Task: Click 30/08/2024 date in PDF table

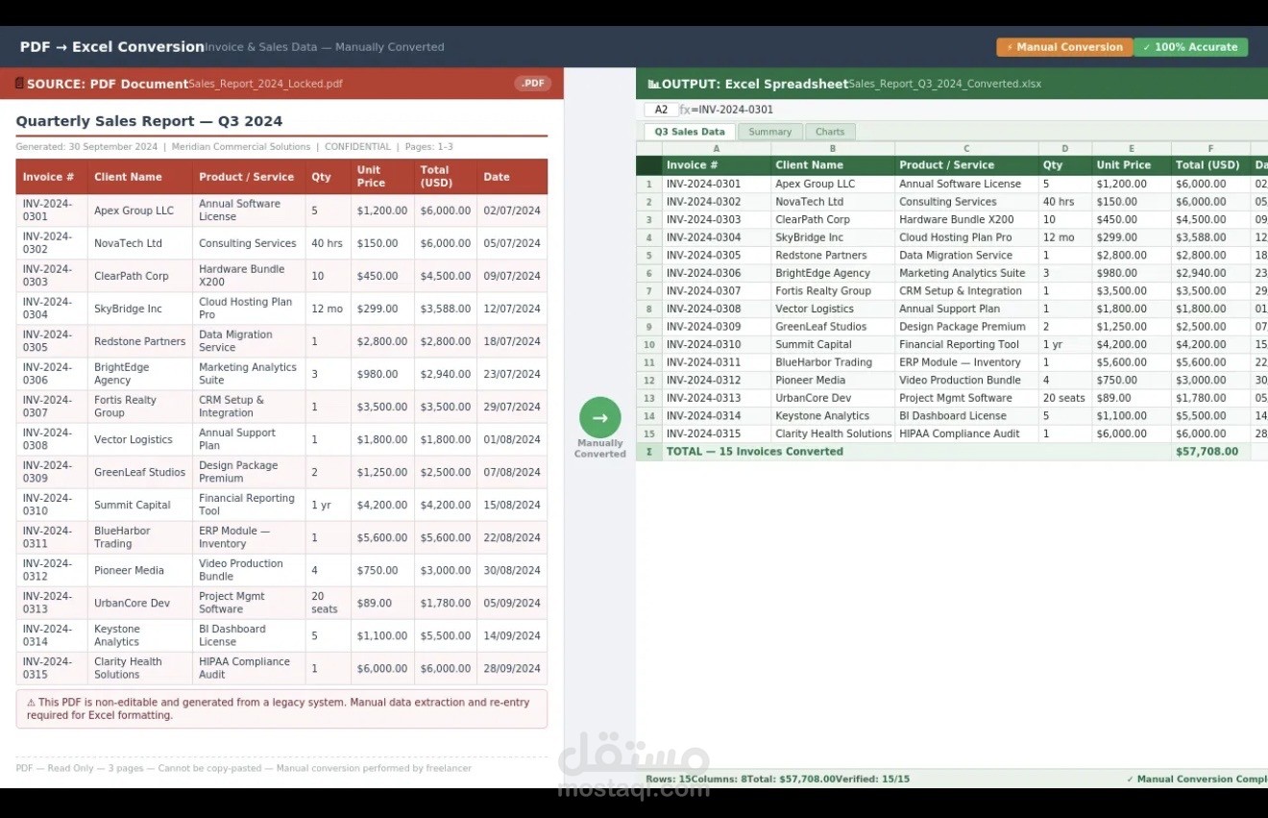Action: point(512,570)
